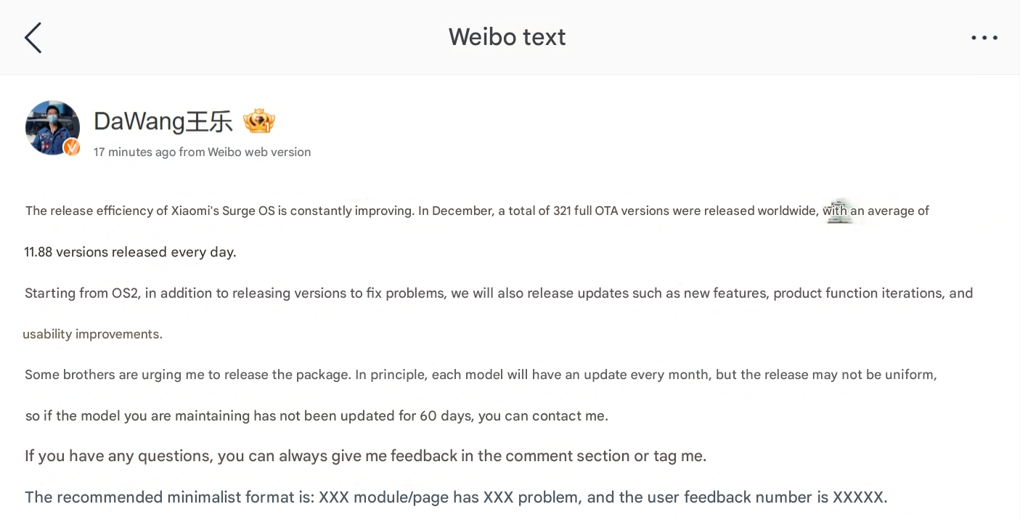Open the three-dot more options menu
The width and height of the screenshot is (1020, 520).
(x=984, y=38)
